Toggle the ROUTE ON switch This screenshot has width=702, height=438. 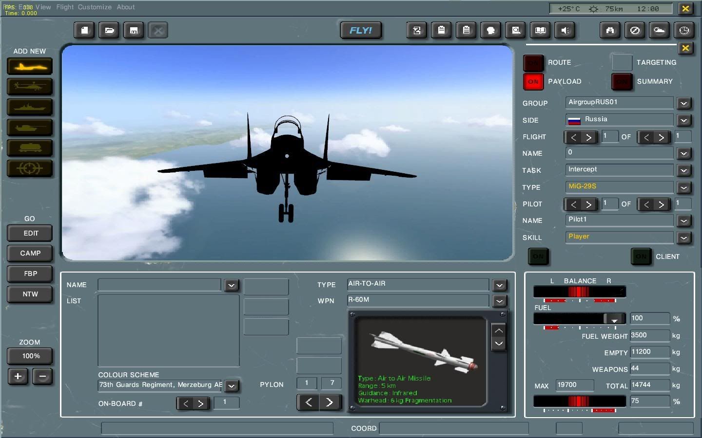[533, 63]
